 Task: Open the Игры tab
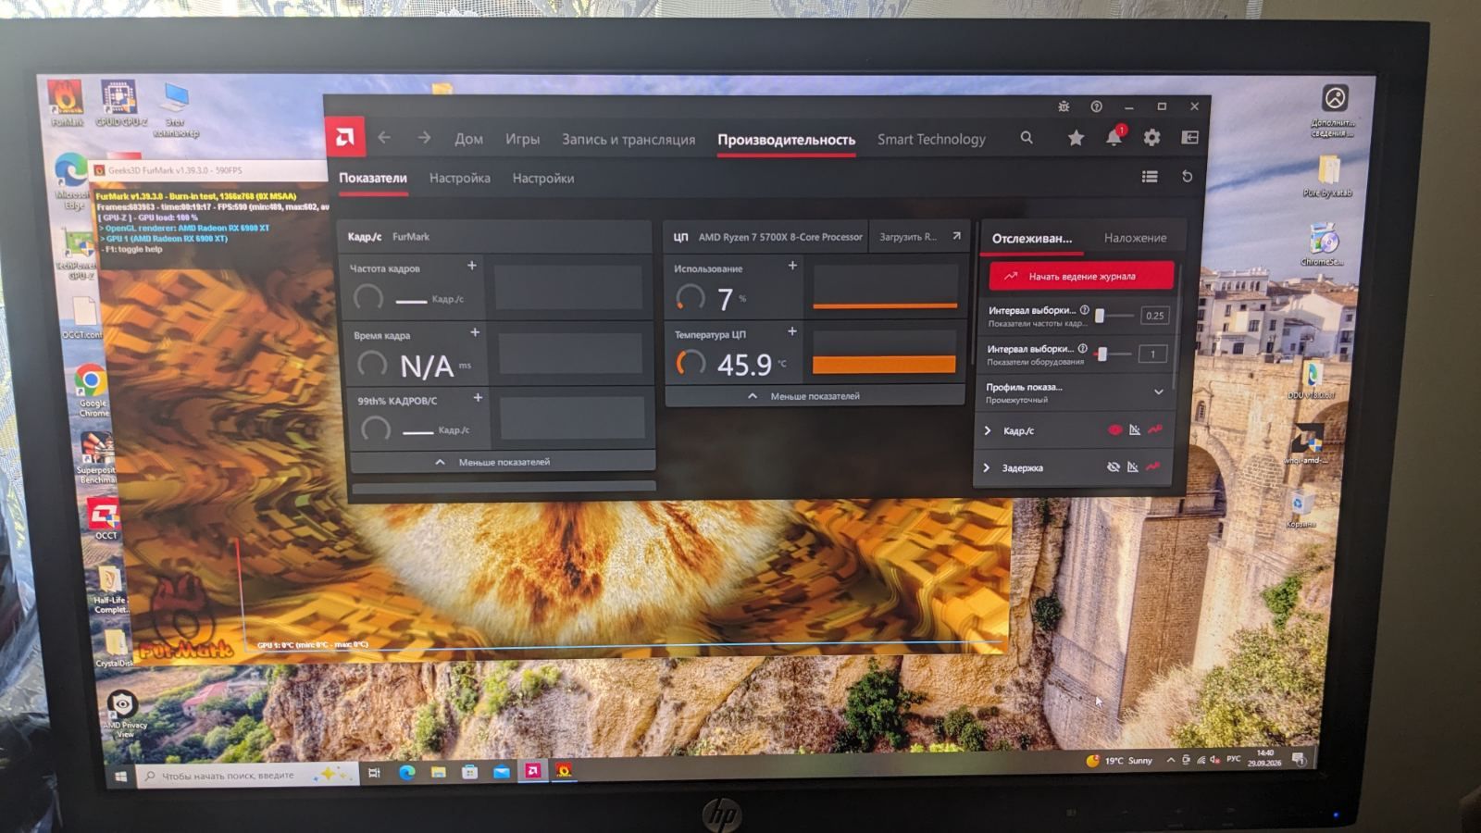[x=522, y=139]
